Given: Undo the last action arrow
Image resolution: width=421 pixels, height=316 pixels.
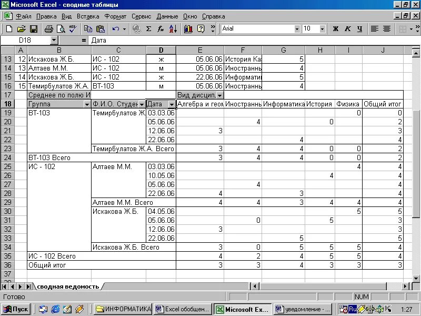Looking at the screenshot, I should point(116,29).
